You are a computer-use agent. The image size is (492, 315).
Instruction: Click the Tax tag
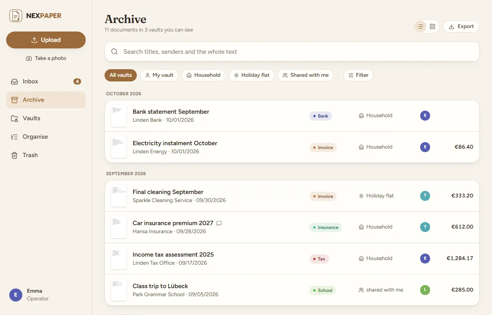(319, 259)
